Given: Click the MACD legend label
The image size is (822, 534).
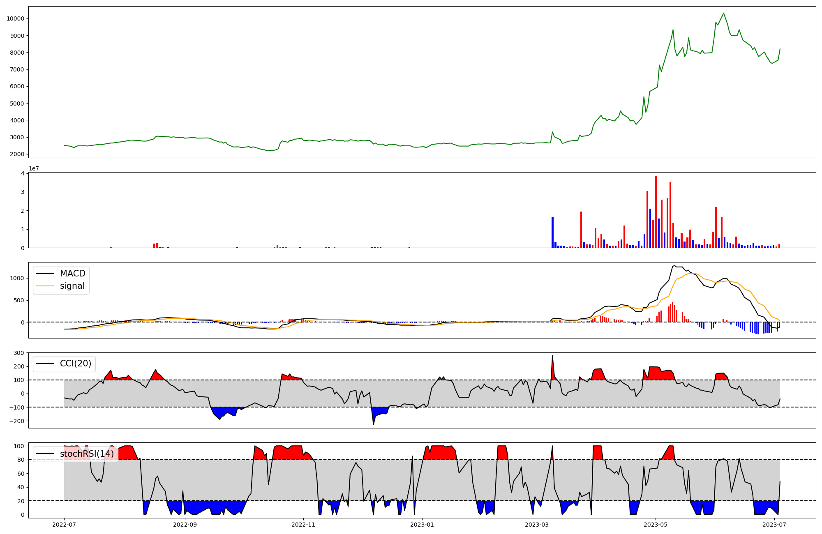Looking at the screenshot, I should 72,274.
